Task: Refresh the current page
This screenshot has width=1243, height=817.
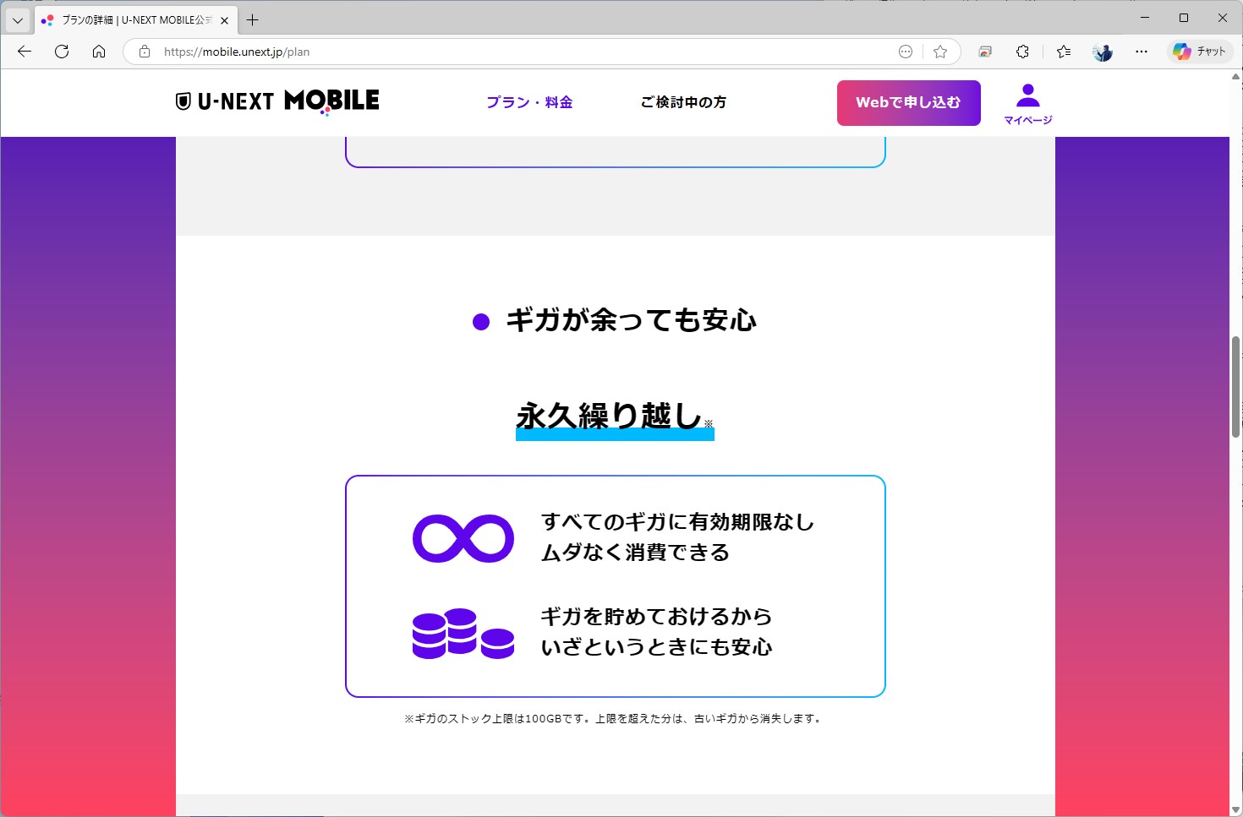Action: 61,52
